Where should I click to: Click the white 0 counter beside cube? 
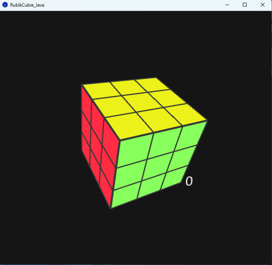[189, 181]
